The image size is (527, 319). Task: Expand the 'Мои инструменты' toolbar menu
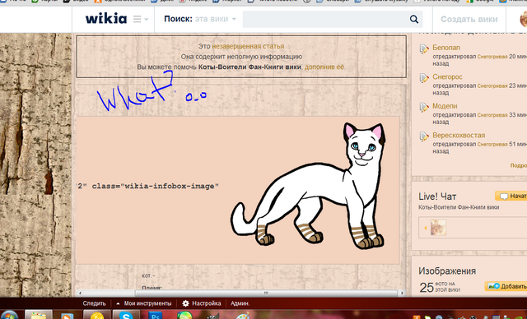click(144, 303)
